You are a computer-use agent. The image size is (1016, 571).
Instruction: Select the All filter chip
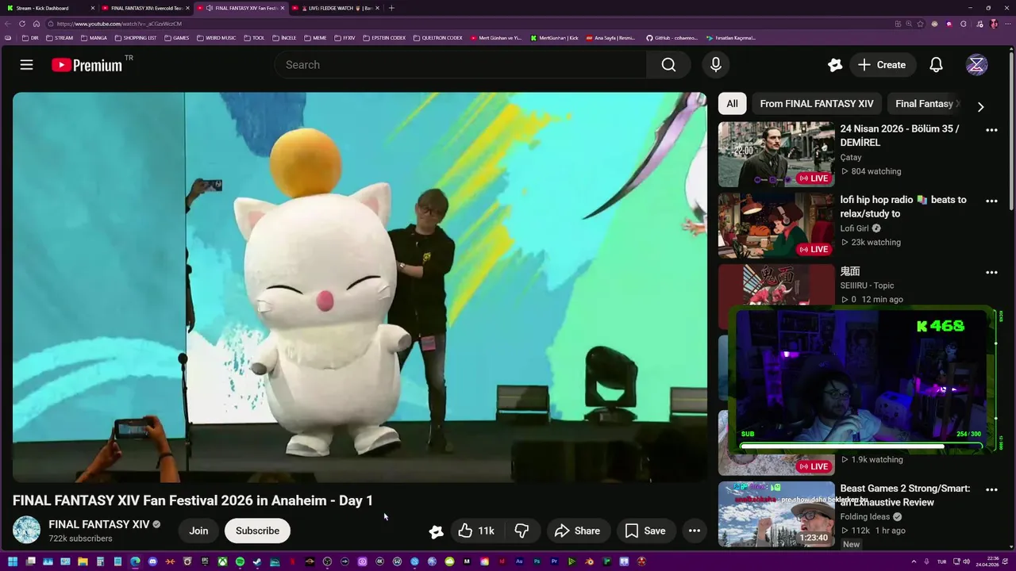click(732, 104)
